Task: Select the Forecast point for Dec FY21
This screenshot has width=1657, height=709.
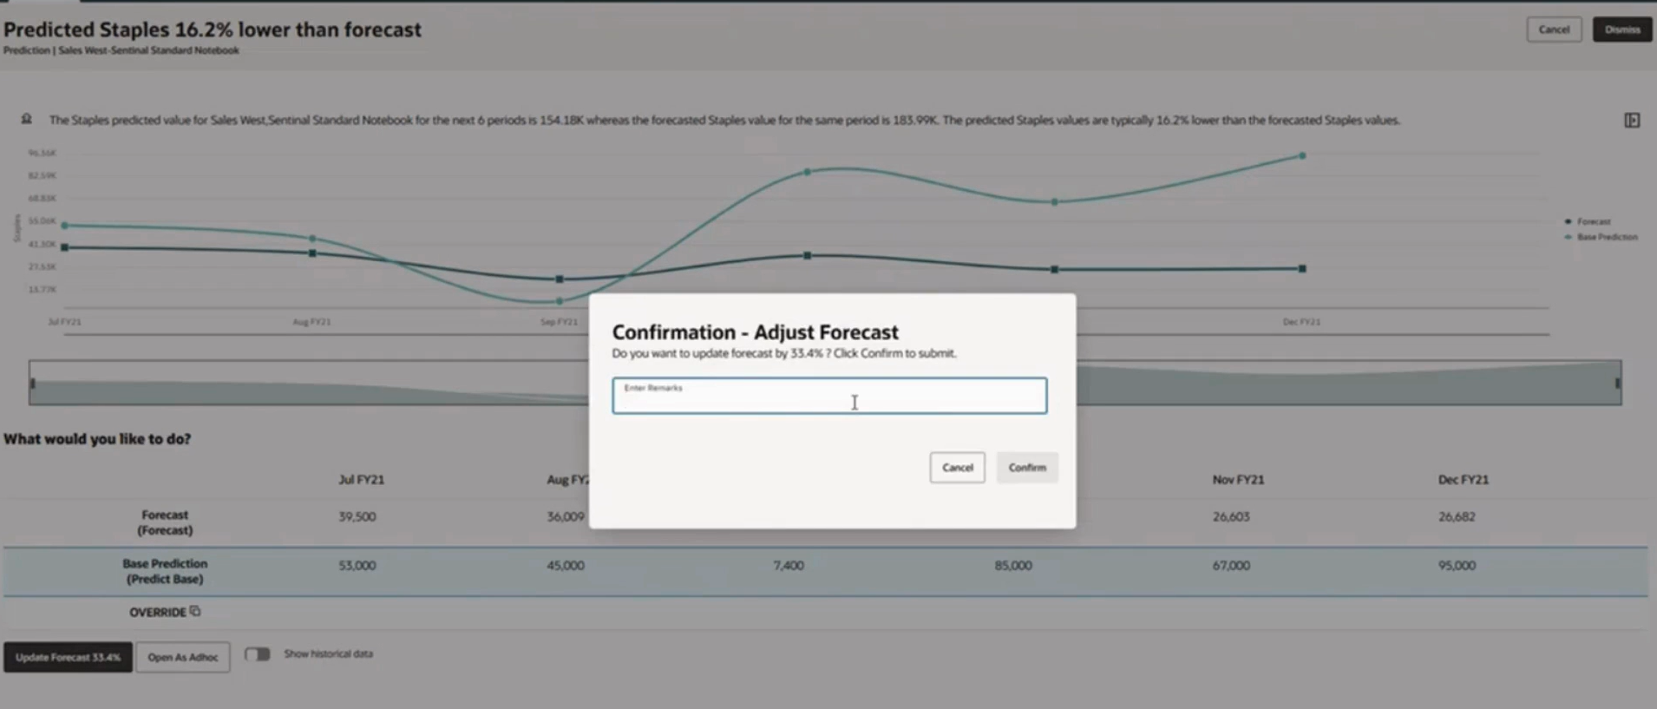Action: click(1302, 269)
